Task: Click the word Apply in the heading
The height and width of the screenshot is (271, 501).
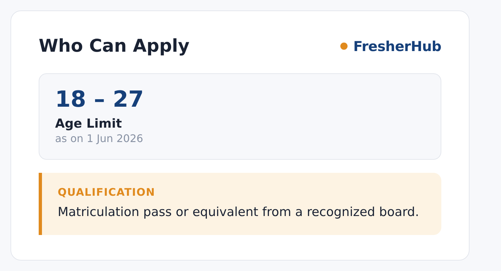Action: 161,46
